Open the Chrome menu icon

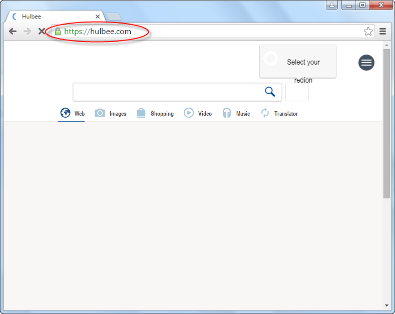[382, 31]
